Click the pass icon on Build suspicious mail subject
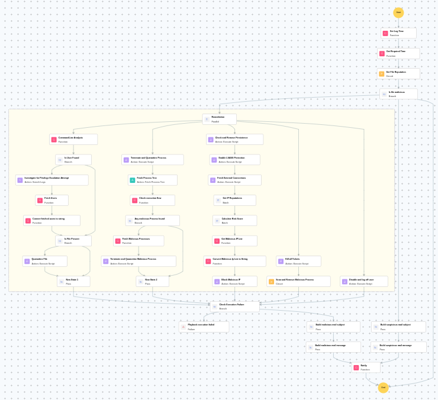Image resolution: width=438 pixels, height=400 pixels. pyautogui.click(x=376, y=327)
